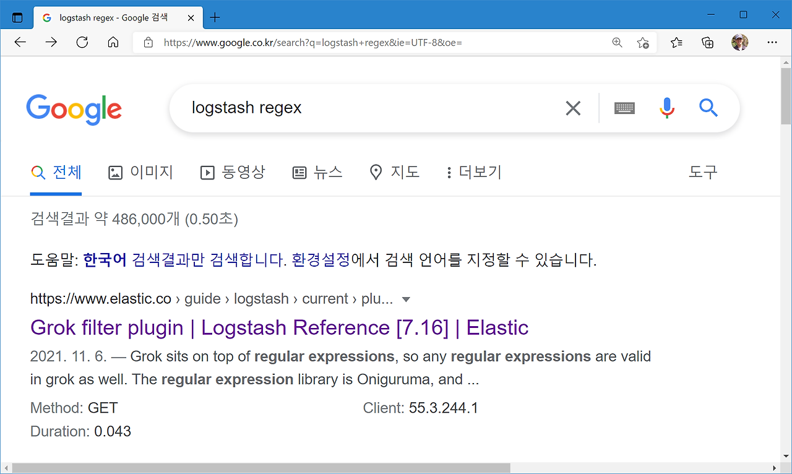Clear the search box text
The image size is (792, 474).
point(574,108)
